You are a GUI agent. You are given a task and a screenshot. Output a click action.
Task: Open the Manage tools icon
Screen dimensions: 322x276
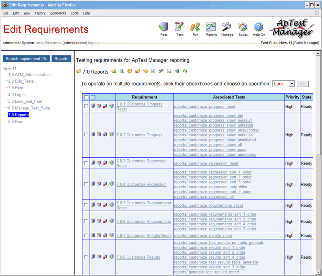pos(227,29)
